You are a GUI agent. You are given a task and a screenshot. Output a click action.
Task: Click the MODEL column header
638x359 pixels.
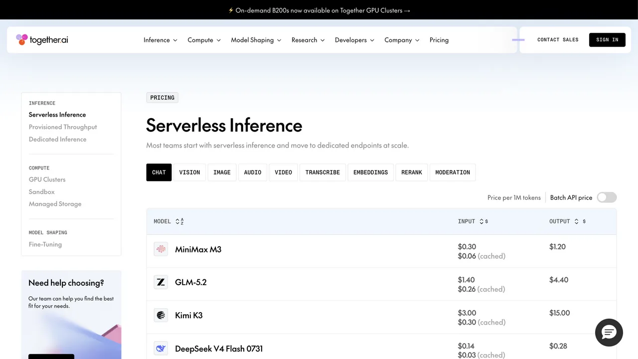pos(162,221)
